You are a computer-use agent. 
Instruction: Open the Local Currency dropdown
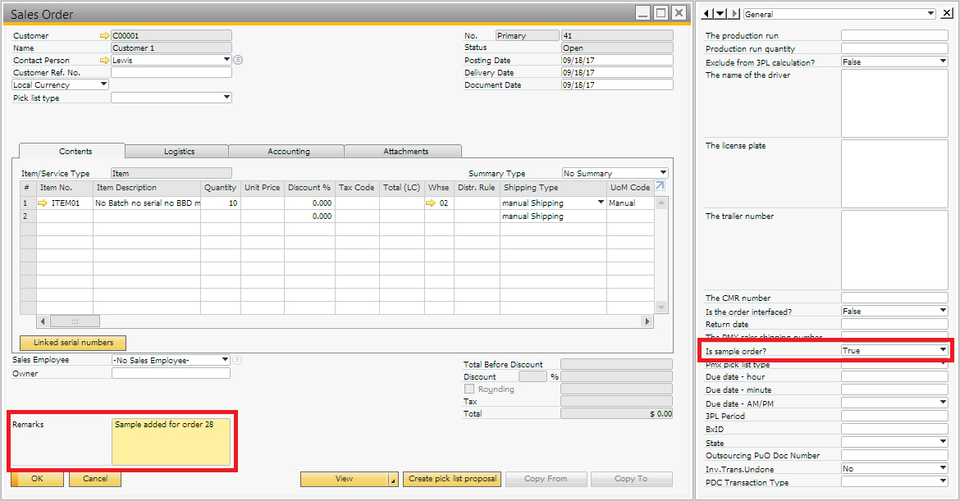tap(103, 84)
